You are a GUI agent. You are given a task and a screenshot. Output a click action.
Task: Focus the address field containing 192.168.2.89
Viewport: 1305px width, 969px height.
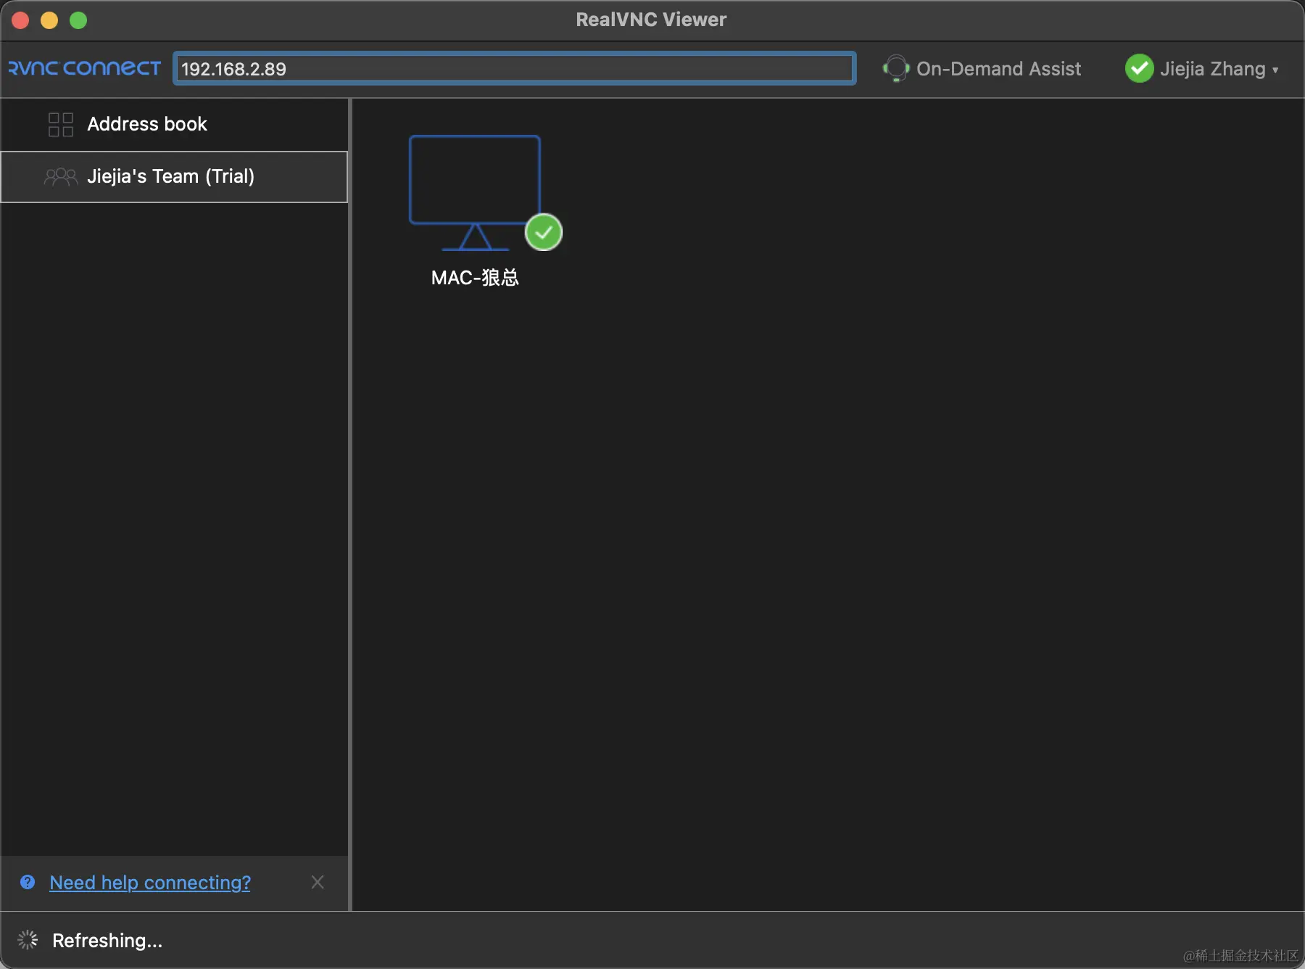(515, 69)
